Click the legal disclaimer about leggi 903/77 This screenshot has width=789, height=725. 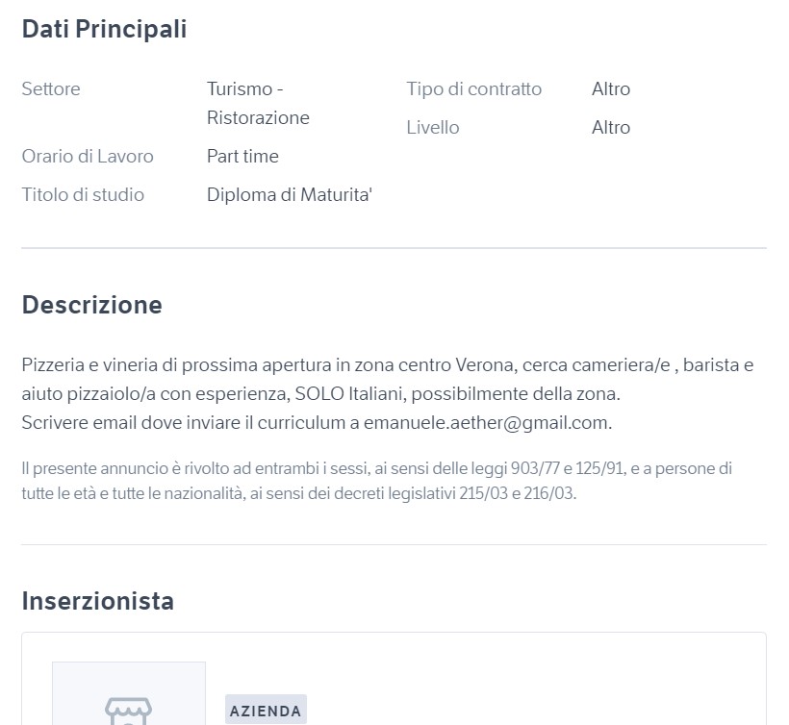pos(377,481)
